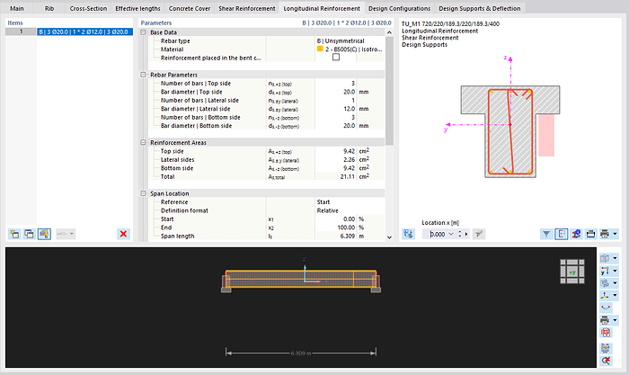Click the Reference value 'Start'
Viewport: 629px width, 375px height.
point(323,202)
